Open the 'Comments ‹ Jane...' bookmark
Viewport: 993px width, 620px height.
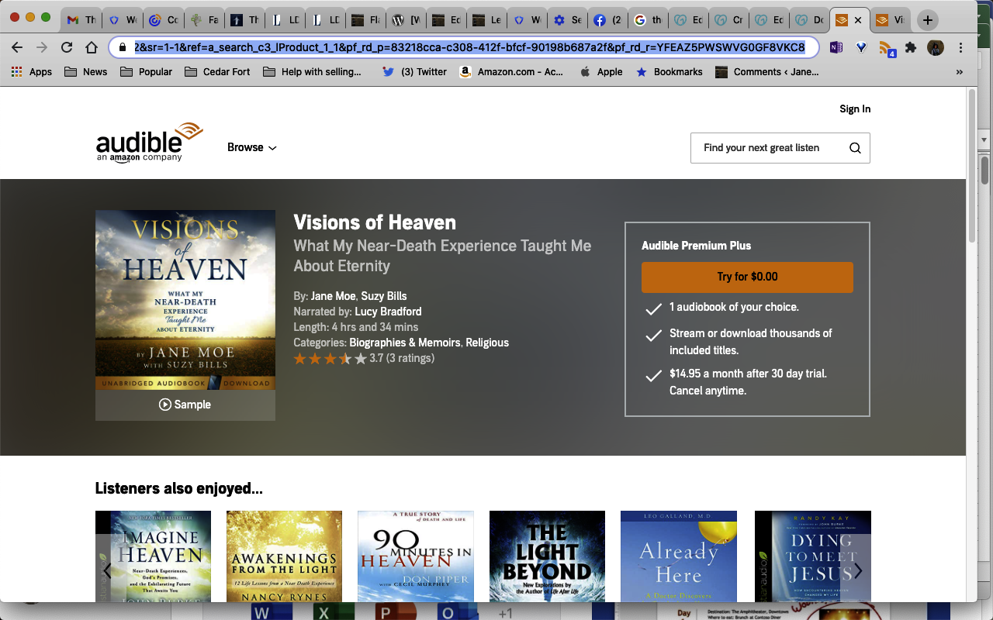[766, 71]
